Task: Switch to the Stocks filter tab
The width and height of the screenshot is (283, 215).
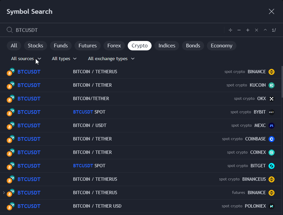Action: (x=35, y=46)
